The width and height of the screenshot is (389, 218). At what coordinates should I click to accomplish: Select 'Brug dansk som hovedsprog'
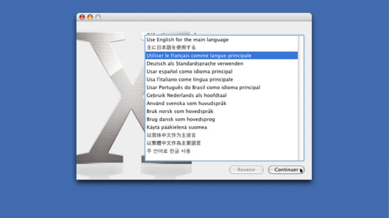coord(221,119)
